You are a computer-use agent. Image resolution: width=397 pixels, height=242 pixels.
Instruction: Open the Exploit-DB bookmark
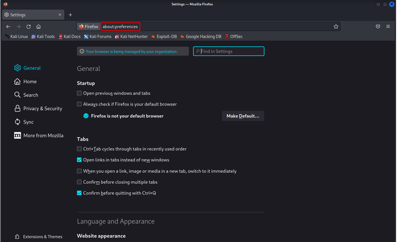click(164, 36)
